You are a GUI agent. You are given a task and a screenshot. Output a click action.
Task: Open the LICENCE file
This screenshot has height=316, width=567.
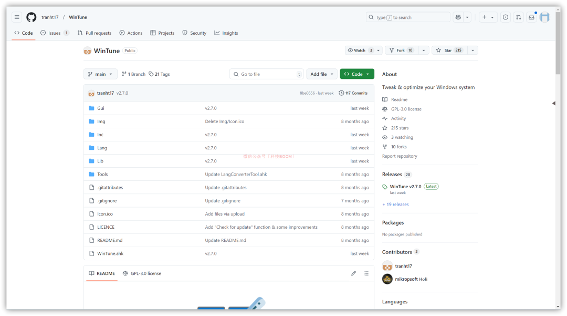106,227
